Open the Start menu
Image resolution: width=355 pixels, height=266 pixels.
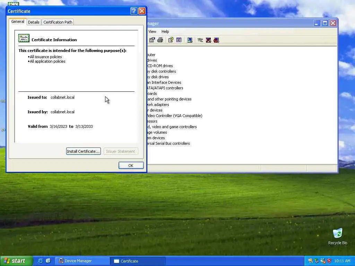16,261
